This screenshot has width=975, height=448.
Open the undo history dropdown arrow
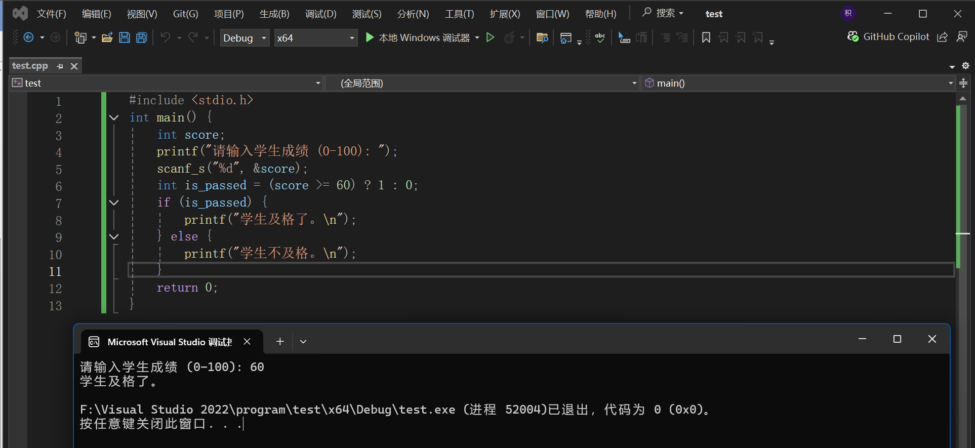(x=179, y=38)
